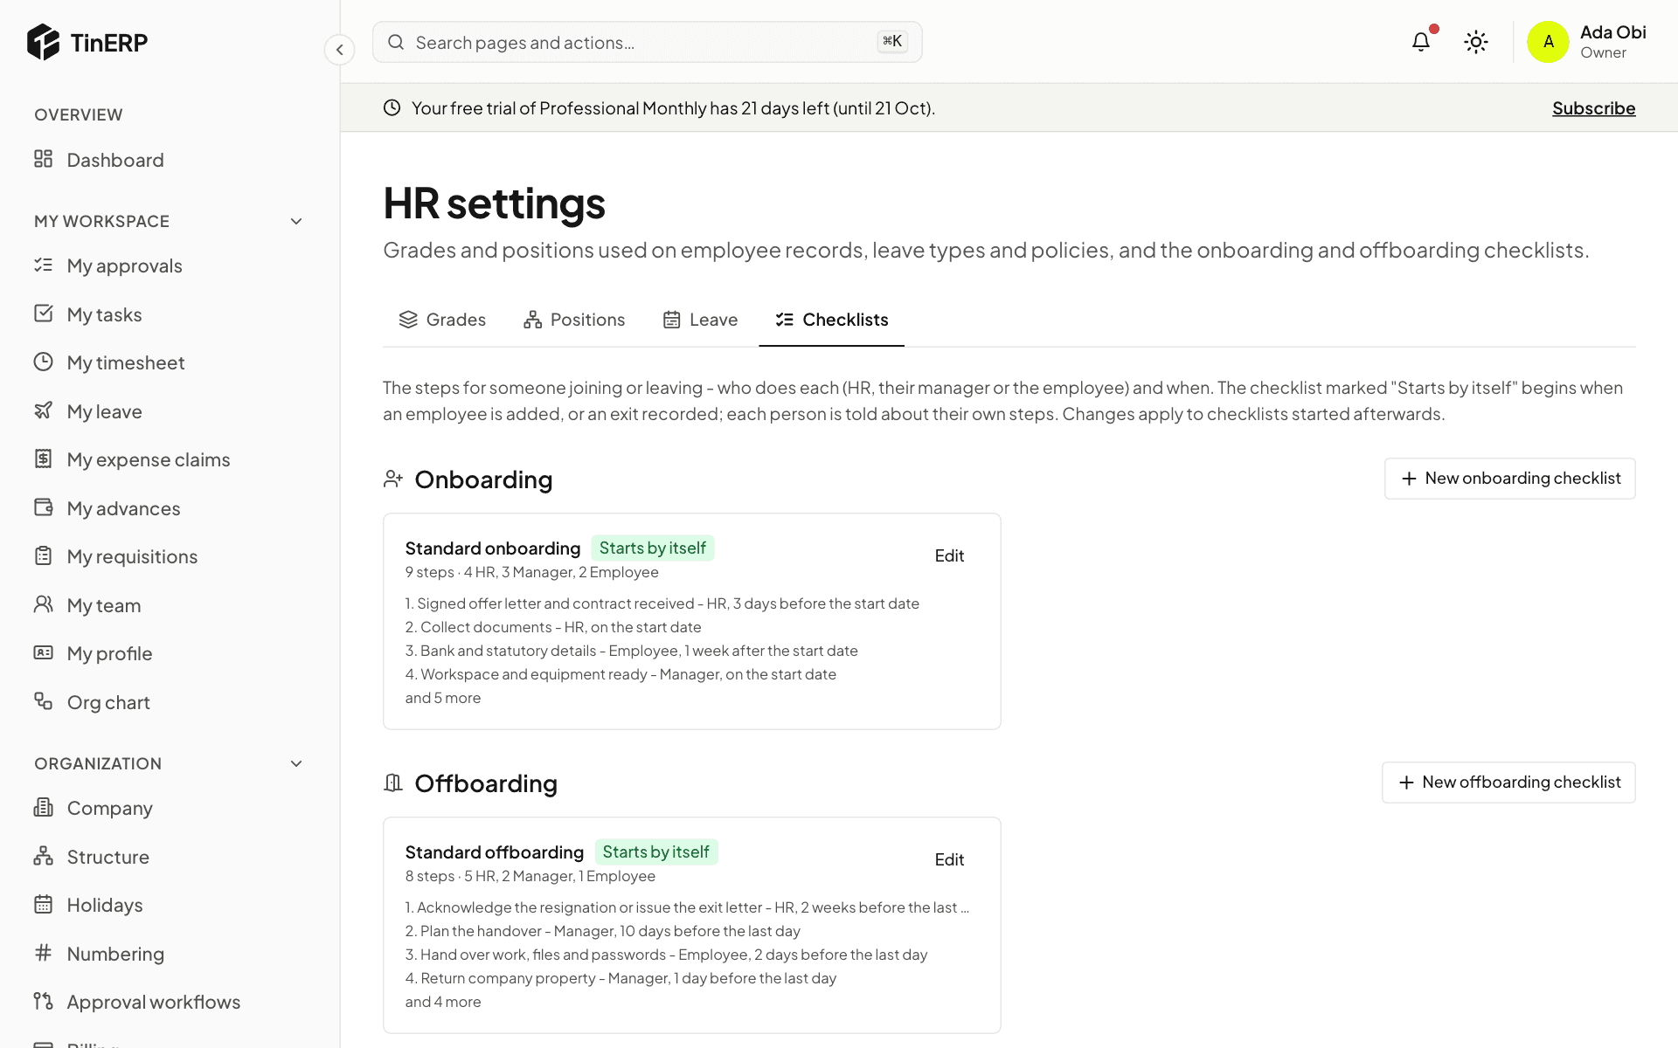Click the Approval workflows branch icon
Screen dimensions: 1678x1048
click(x=43, y=1001)
